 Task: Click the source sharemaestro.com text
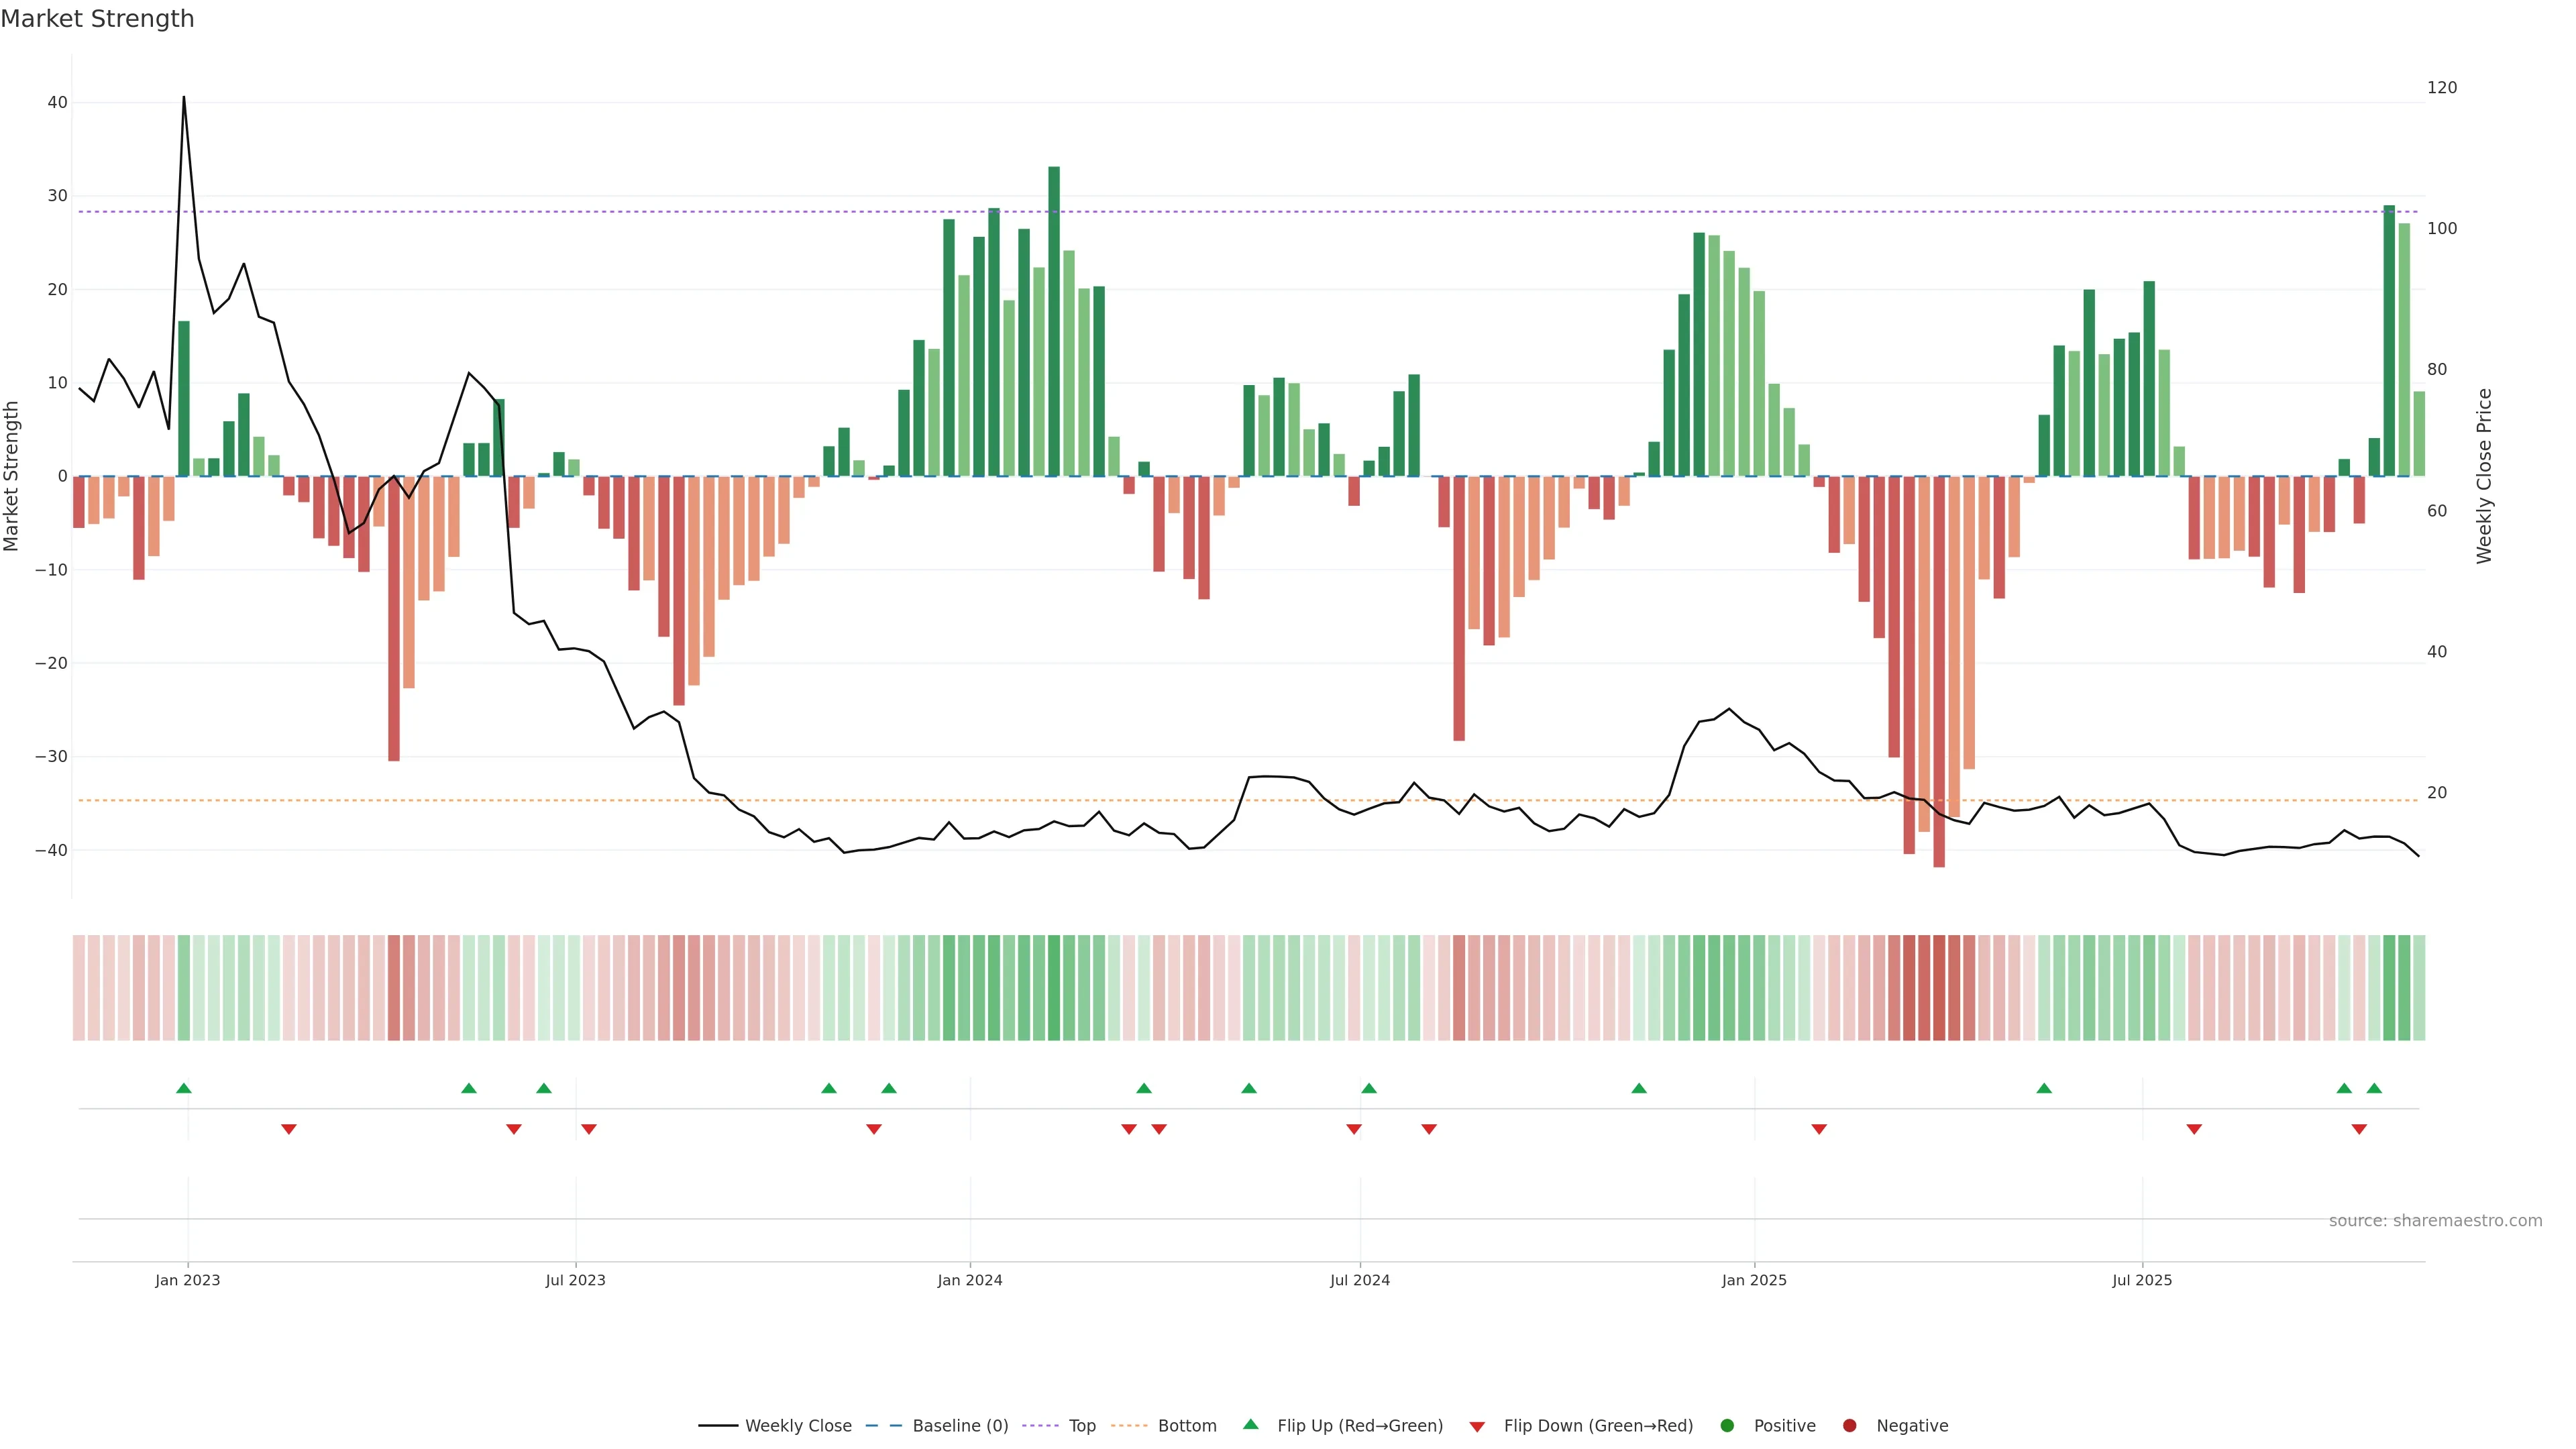coord(2435,1221)
